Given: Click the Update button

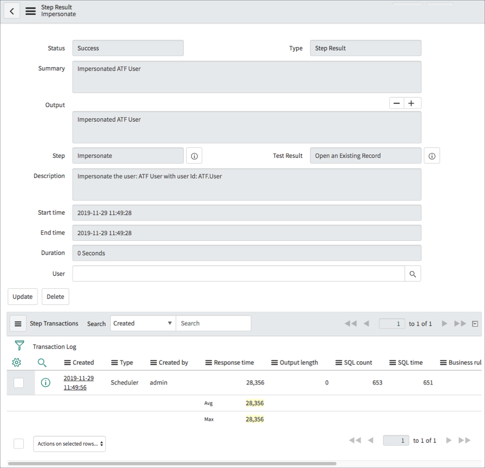Looking at the screenshot, I should tap(22, 296).
